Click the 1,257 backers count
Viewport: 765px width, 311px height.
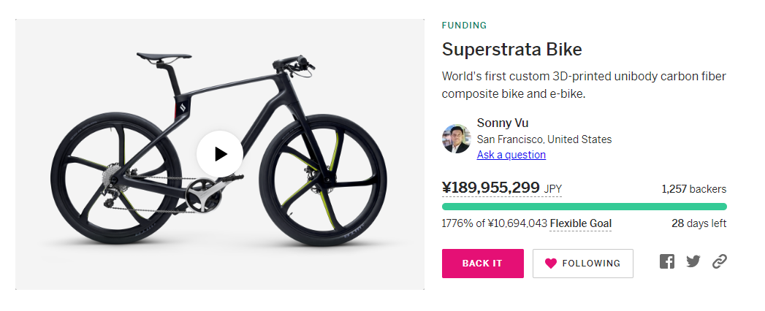[x=693, y=189]
